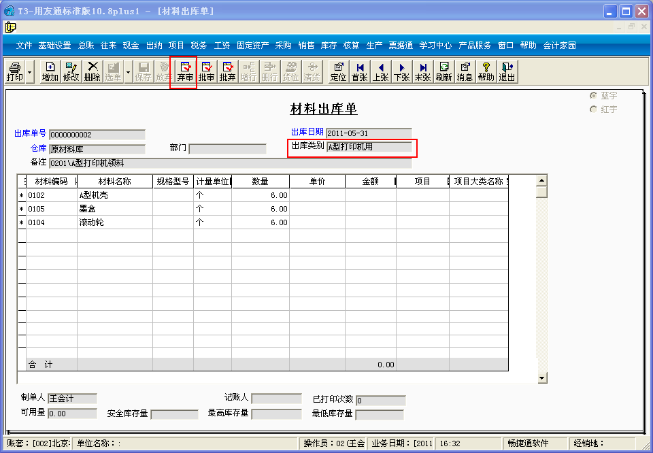Jump to 首张 first record icon
This screenshot has width=653, height=453.
pyautogui.click(x=359, y=71)
